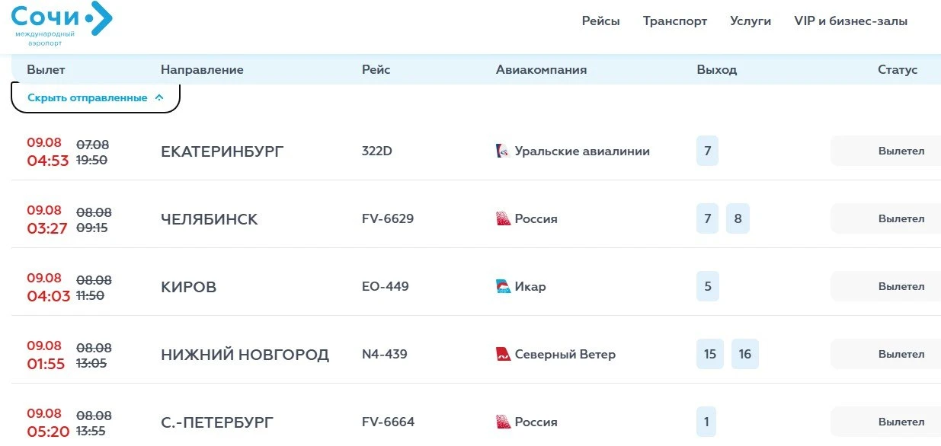Click the Ikar airline logo icon
Image resolution: width=941 pixels, height=446 pixels.
coord(503,286)
